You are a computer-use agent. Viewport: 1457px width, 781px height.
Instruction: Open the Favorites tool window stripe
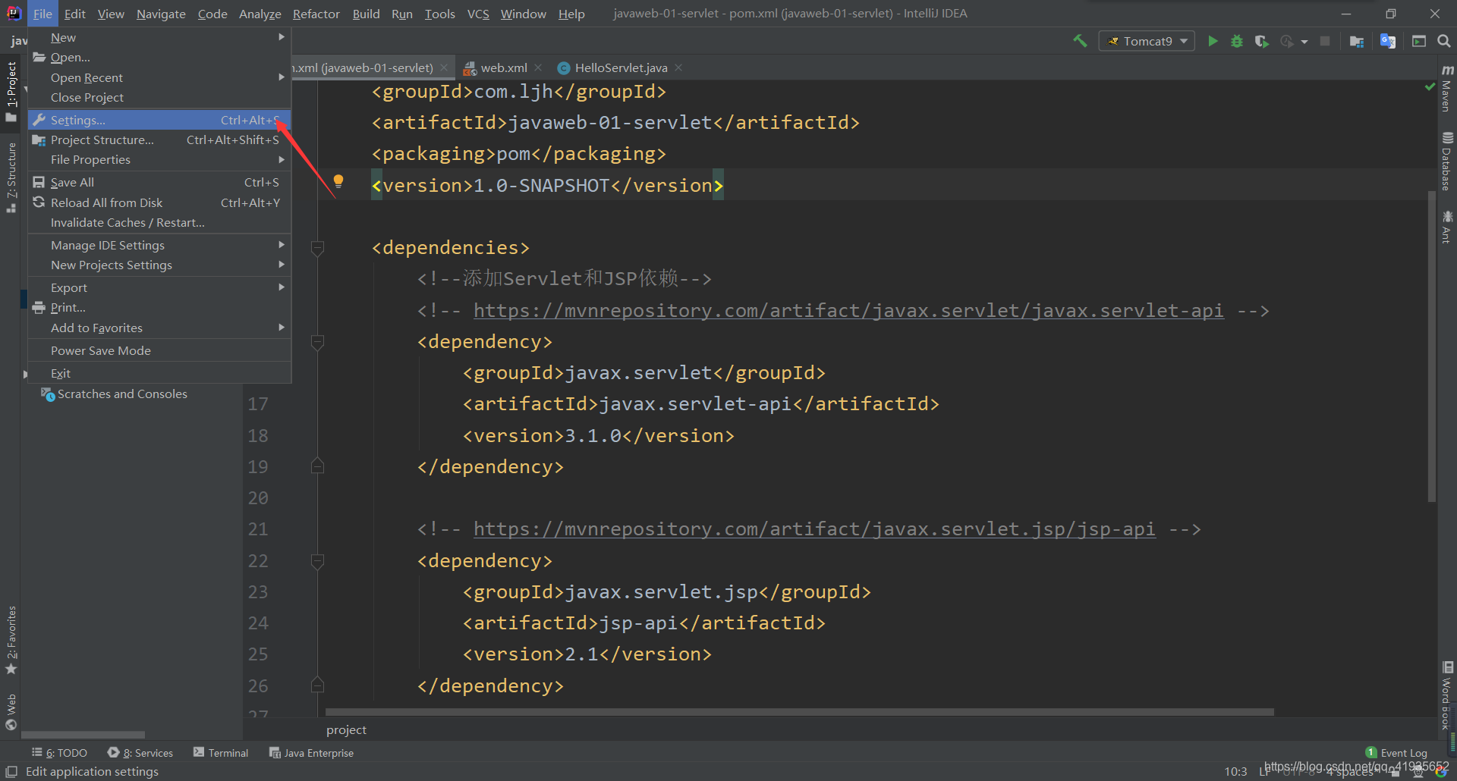(x=11, y=640)
